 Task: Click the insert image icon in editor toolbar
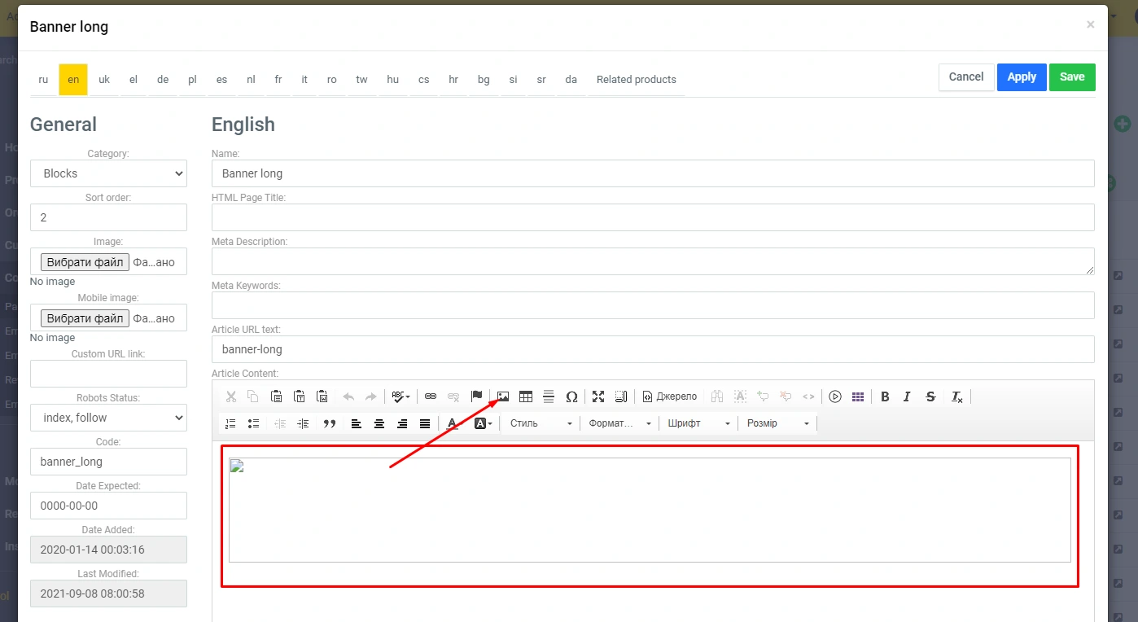coord(503,396)
